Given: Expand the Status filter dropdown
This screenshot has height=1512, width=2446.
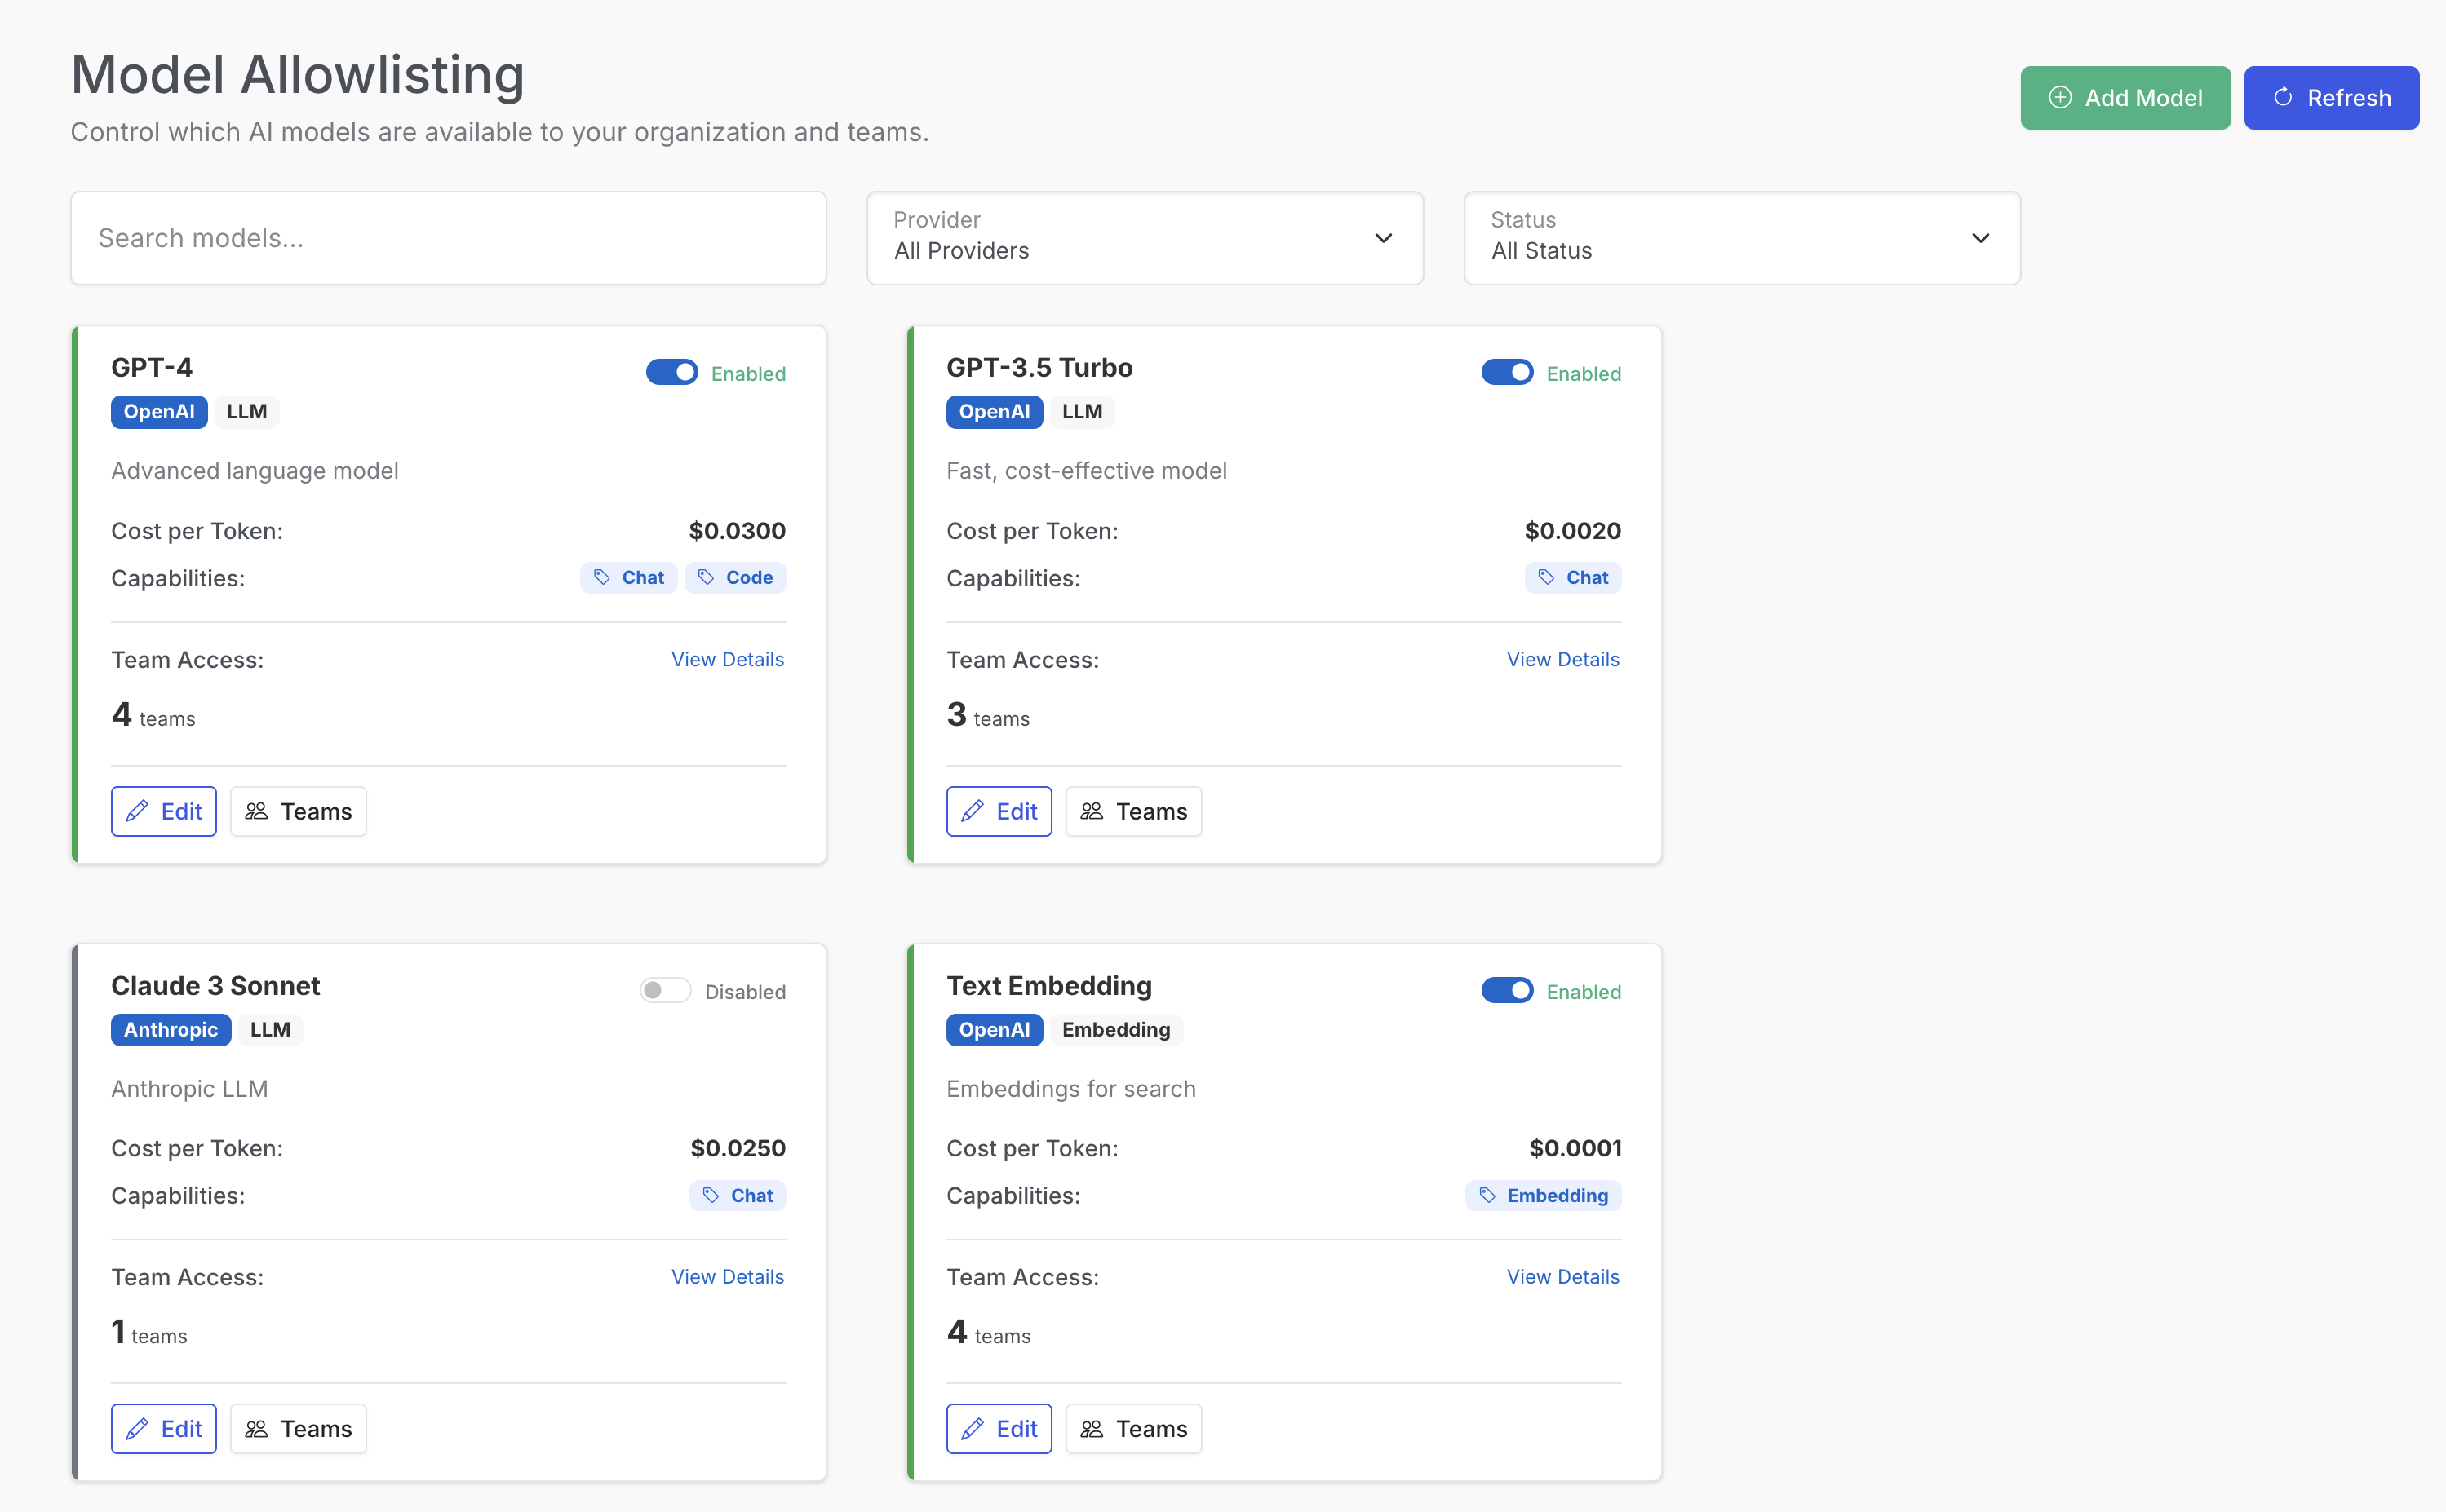Looking at the screenshot, I should [1741, 238].
